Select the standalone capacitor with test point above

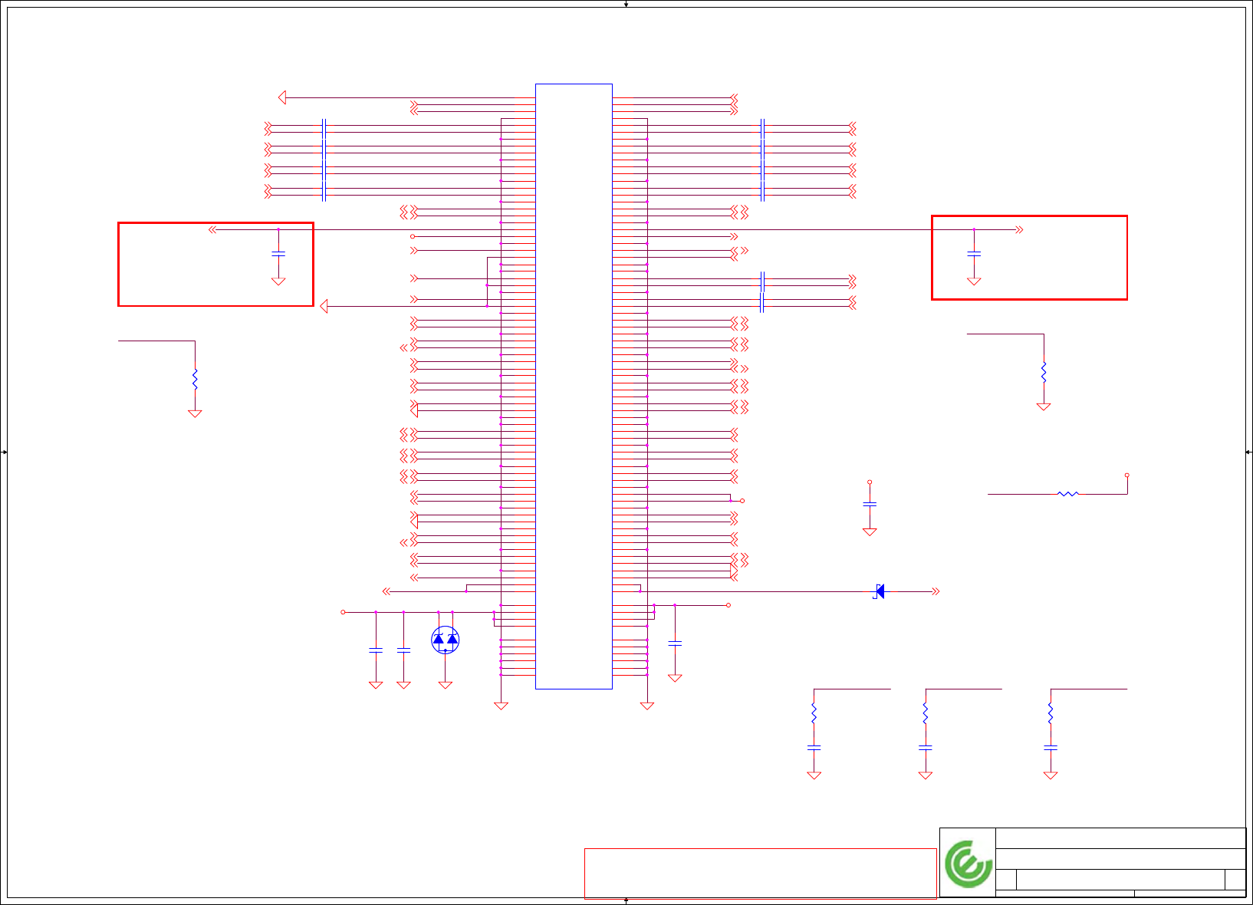point(870,504)
